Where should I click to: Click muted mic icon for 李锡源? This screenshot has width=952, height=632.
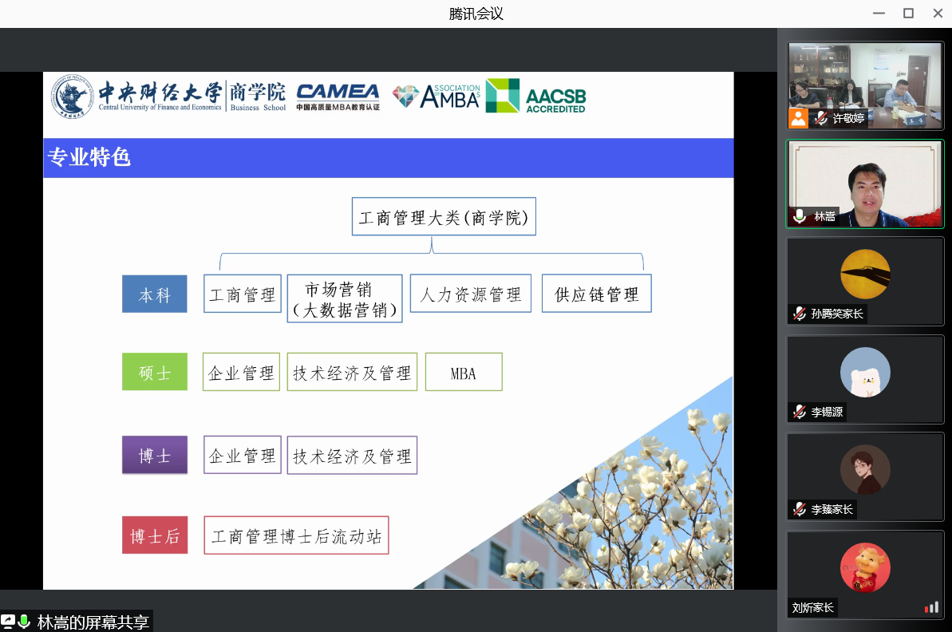click(x=799, y=412)
